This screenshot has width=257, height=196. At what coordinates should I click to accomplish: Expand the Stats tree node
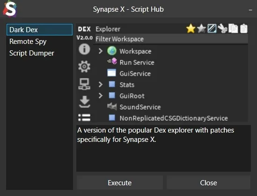click(101, 84)
